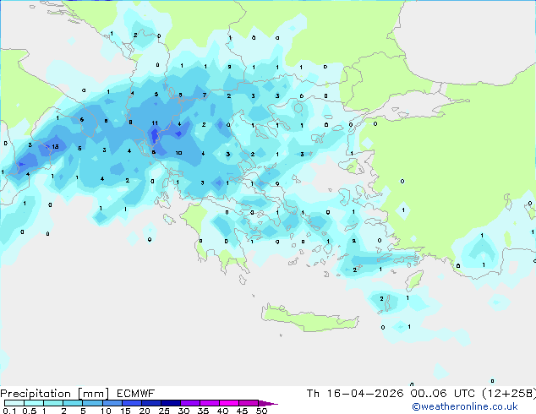Click legend scale label '45'
The width and height of the screenshot is (536, 414).
(242, 411)
